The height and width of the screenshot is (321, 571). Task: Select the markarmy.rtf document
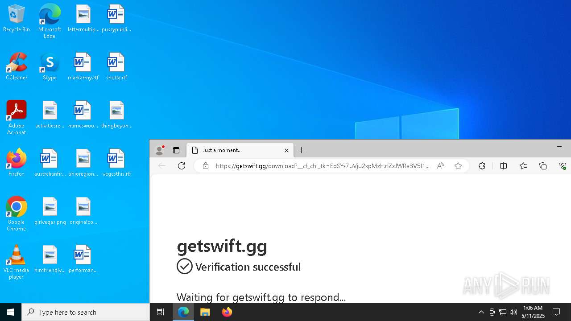83,67
